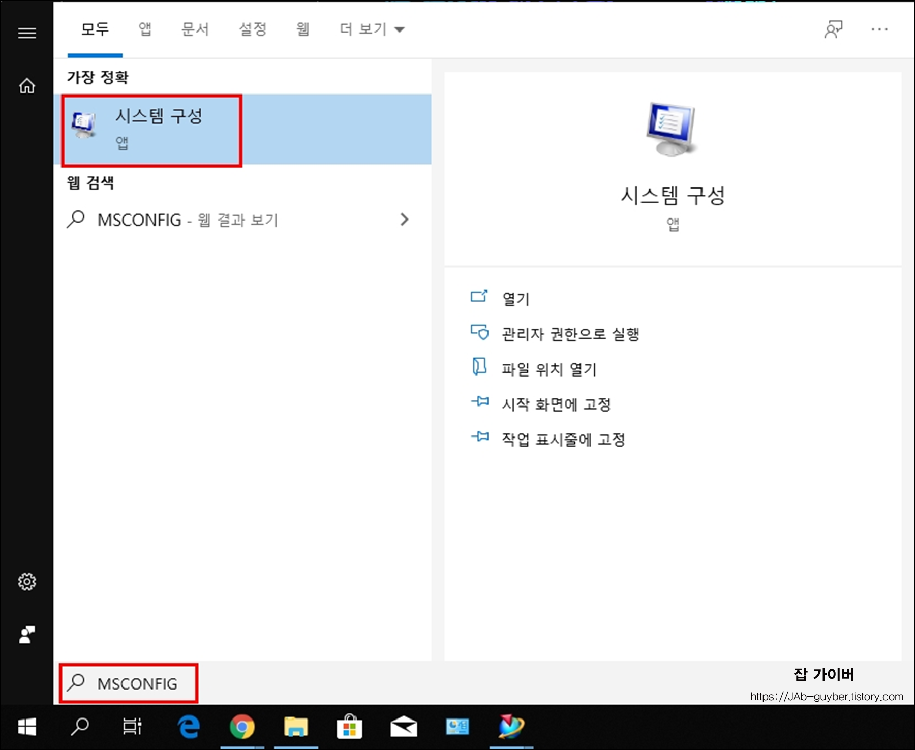Choose 작업 표시줄에 고정

(563, 440)
